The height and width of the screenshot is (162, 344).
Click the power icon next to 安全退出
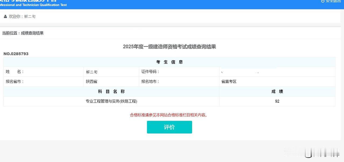323,1
